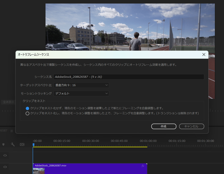Click the timeline markers icon

pyautogui.click(x=4, y=144)
